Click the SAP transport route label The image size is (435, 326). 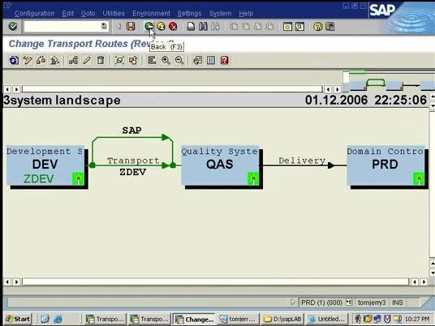pos(131,130)
